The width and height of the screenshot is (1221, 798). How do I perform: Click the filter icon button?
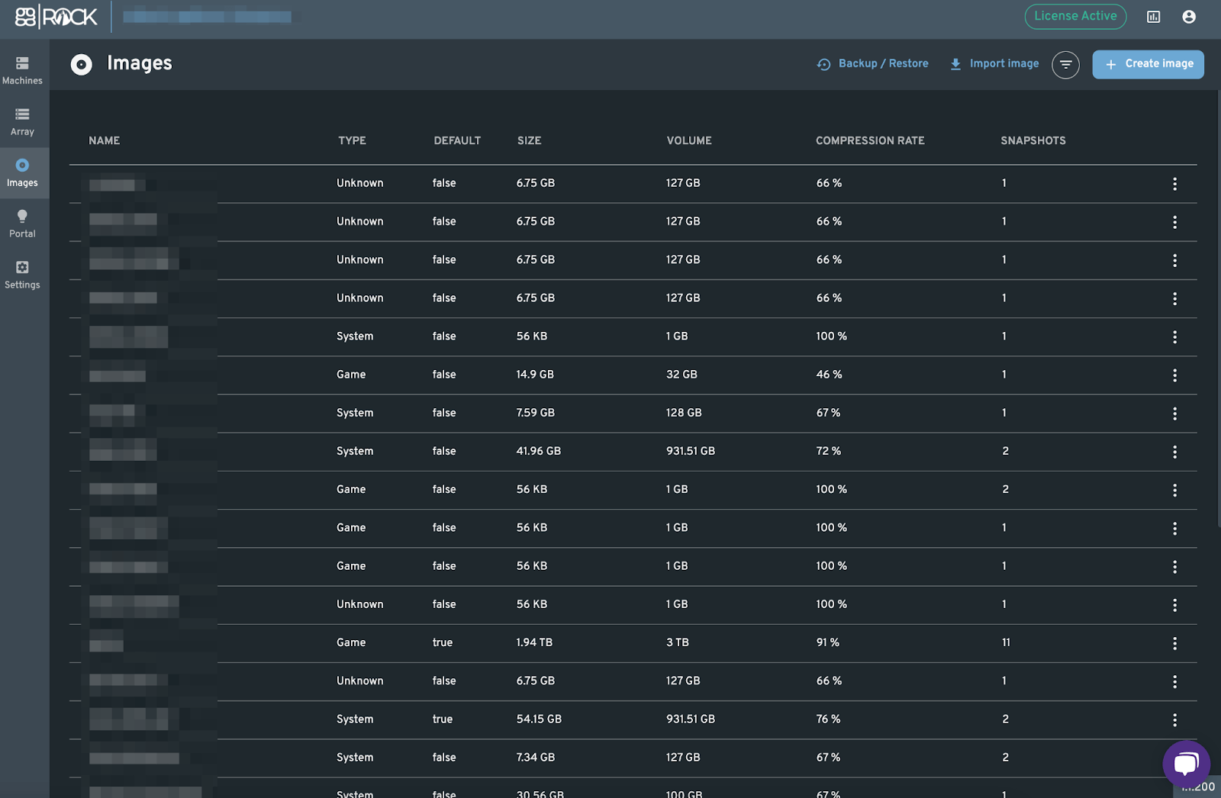click(1065, 65)
